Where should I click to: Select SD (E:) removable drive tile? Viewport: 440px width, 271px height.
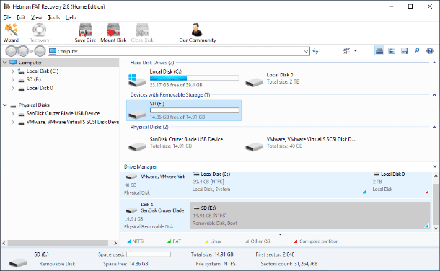pos(184,110)
